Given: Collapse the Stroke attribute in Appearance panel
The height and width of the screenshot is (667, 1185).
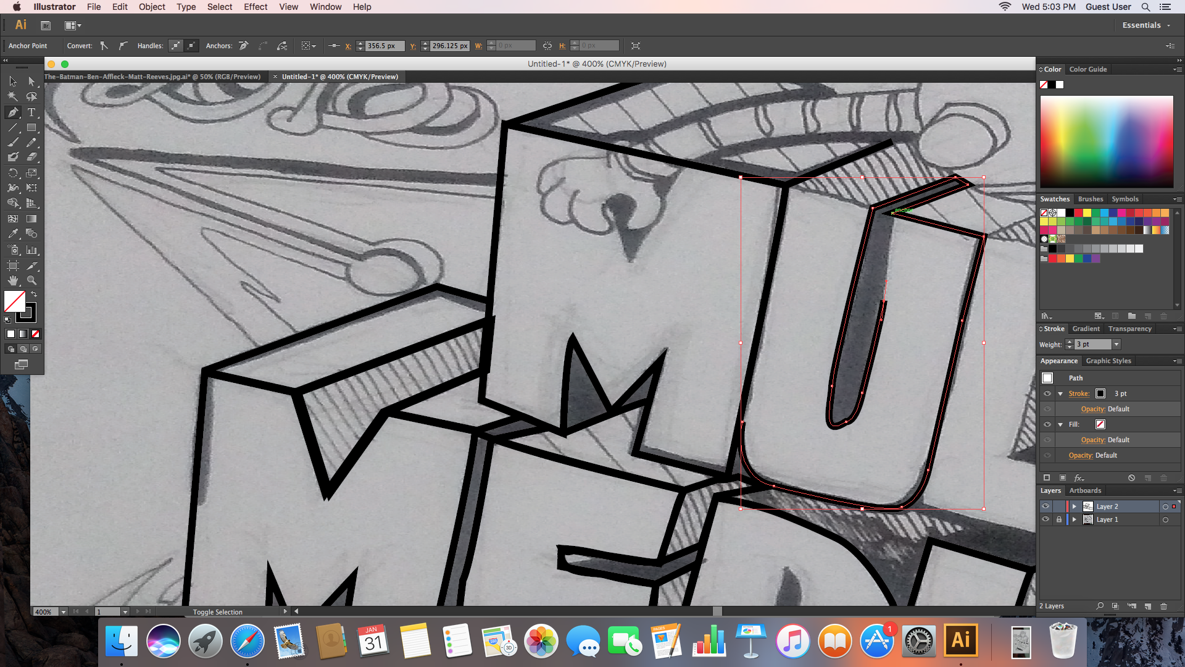Looking at the screenshot, I should coord(1060,393).
